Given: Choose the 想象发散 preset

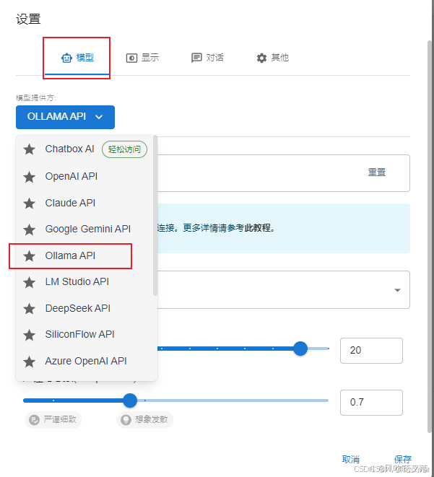Looking at the screenshot, I should (145, 420).
